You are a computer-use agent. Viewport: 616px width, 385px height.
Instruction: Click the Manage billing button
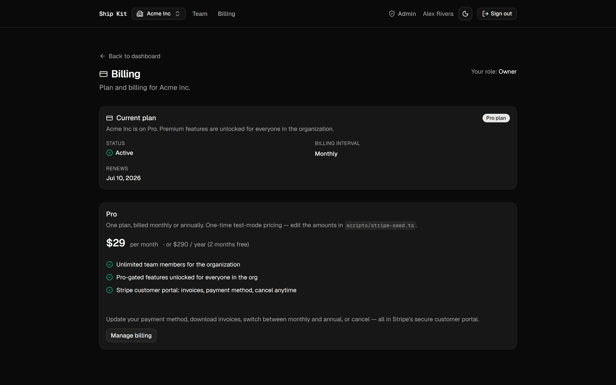pos(131,335)
